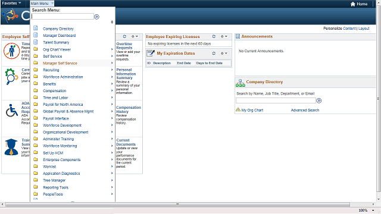
Task: Open My Expiration Dates gear settings dropdown
Action: 224,53
